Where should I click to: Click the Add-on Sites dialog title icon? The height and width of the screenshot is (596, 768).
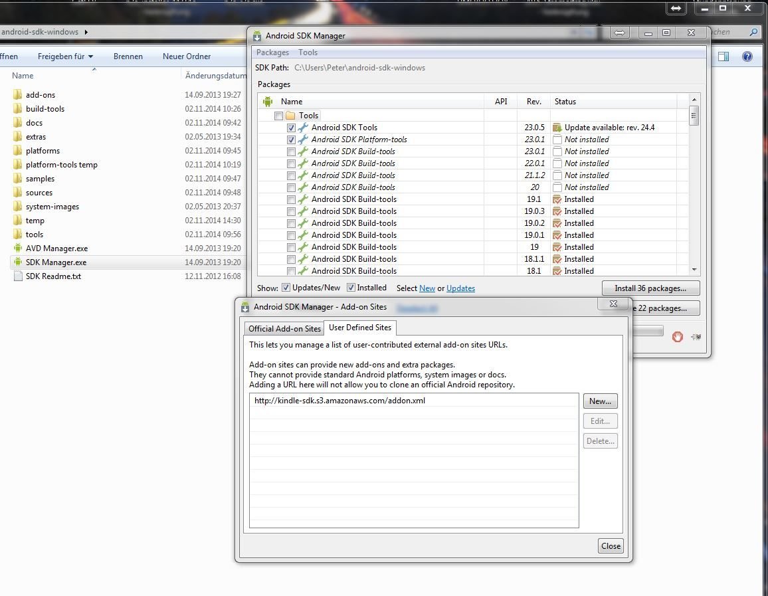pos(245,307)
